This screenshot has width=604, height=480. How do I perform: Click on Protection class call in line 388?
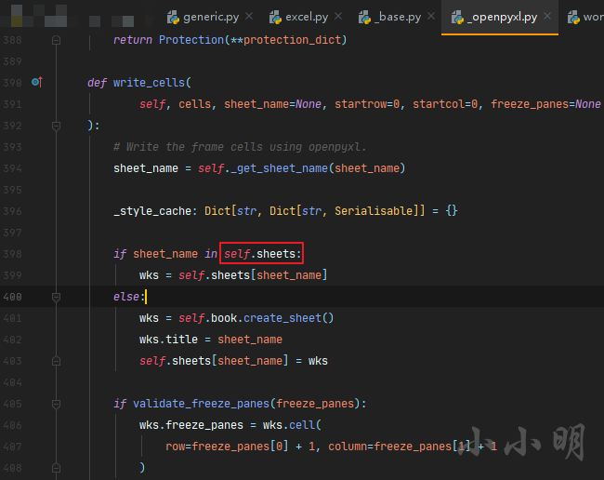point(191,40)
